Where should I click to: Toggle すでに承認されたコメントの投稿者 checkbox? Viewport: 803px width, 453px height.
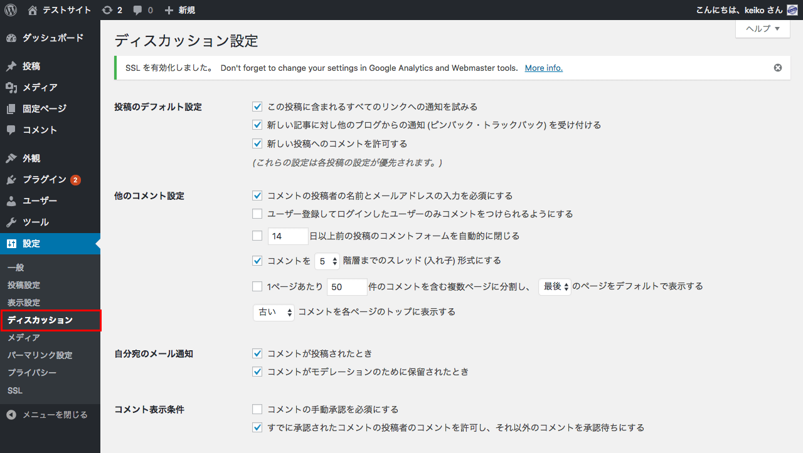click(257, 427)
